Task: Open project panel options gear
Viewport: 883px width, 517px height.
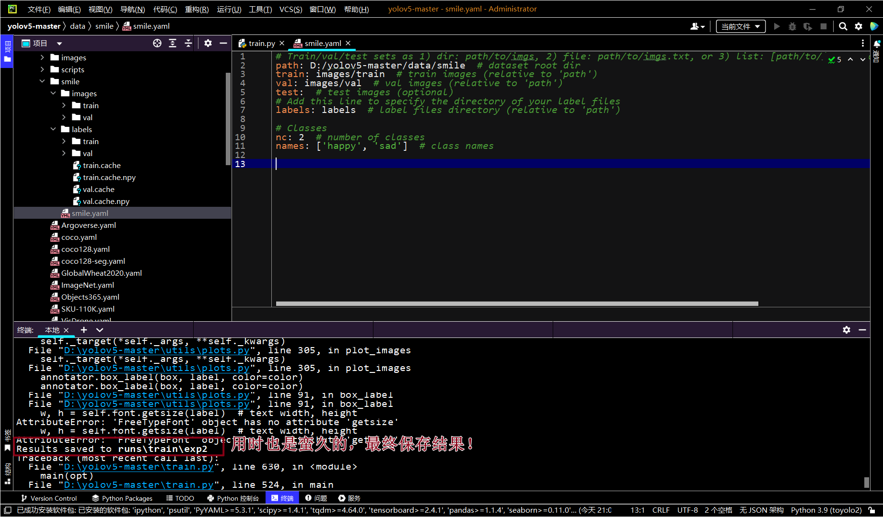Action: 208,43
